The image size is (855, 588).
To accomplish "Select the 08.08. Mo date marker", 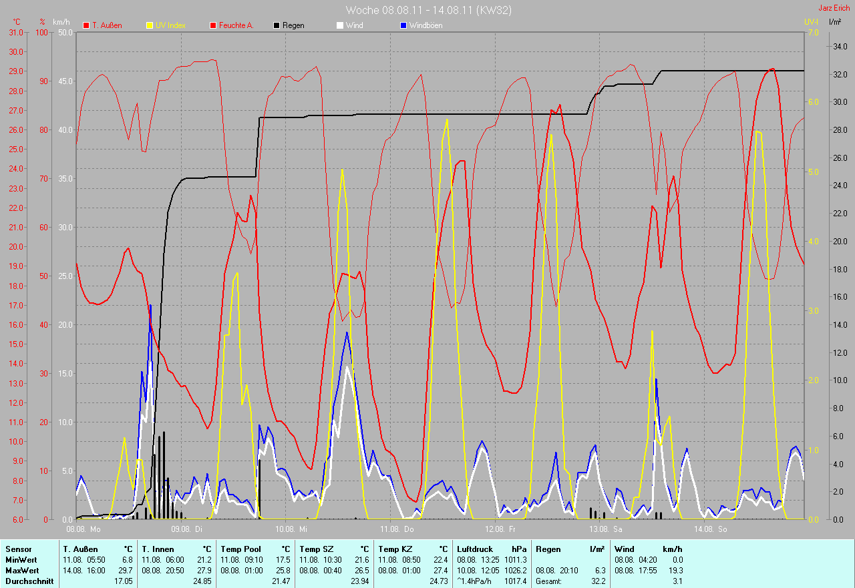I will click(83, 529).
